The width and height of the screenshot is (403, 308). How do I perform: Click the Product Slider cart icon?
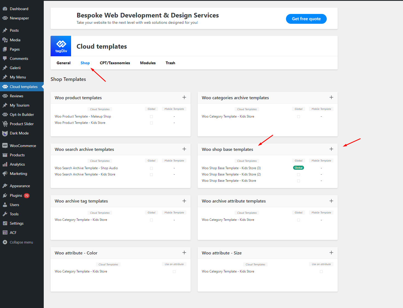coord(5,124)
